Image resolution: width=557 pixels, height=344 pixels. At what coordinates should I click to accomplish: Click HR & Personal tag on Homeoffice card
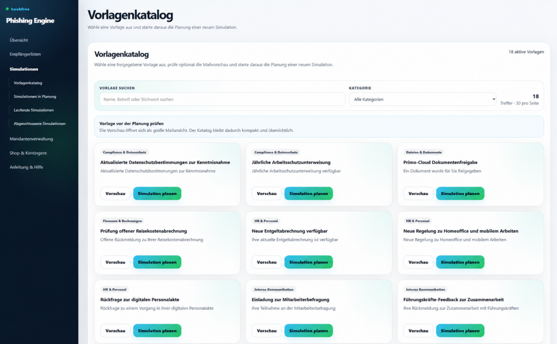[418, 220]
